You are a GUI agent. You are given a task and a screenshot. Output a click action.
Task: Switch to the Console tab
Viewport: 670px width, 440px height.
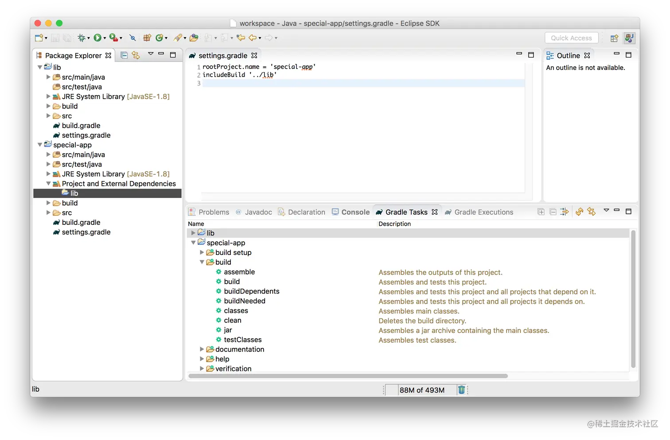pos(351,212)
